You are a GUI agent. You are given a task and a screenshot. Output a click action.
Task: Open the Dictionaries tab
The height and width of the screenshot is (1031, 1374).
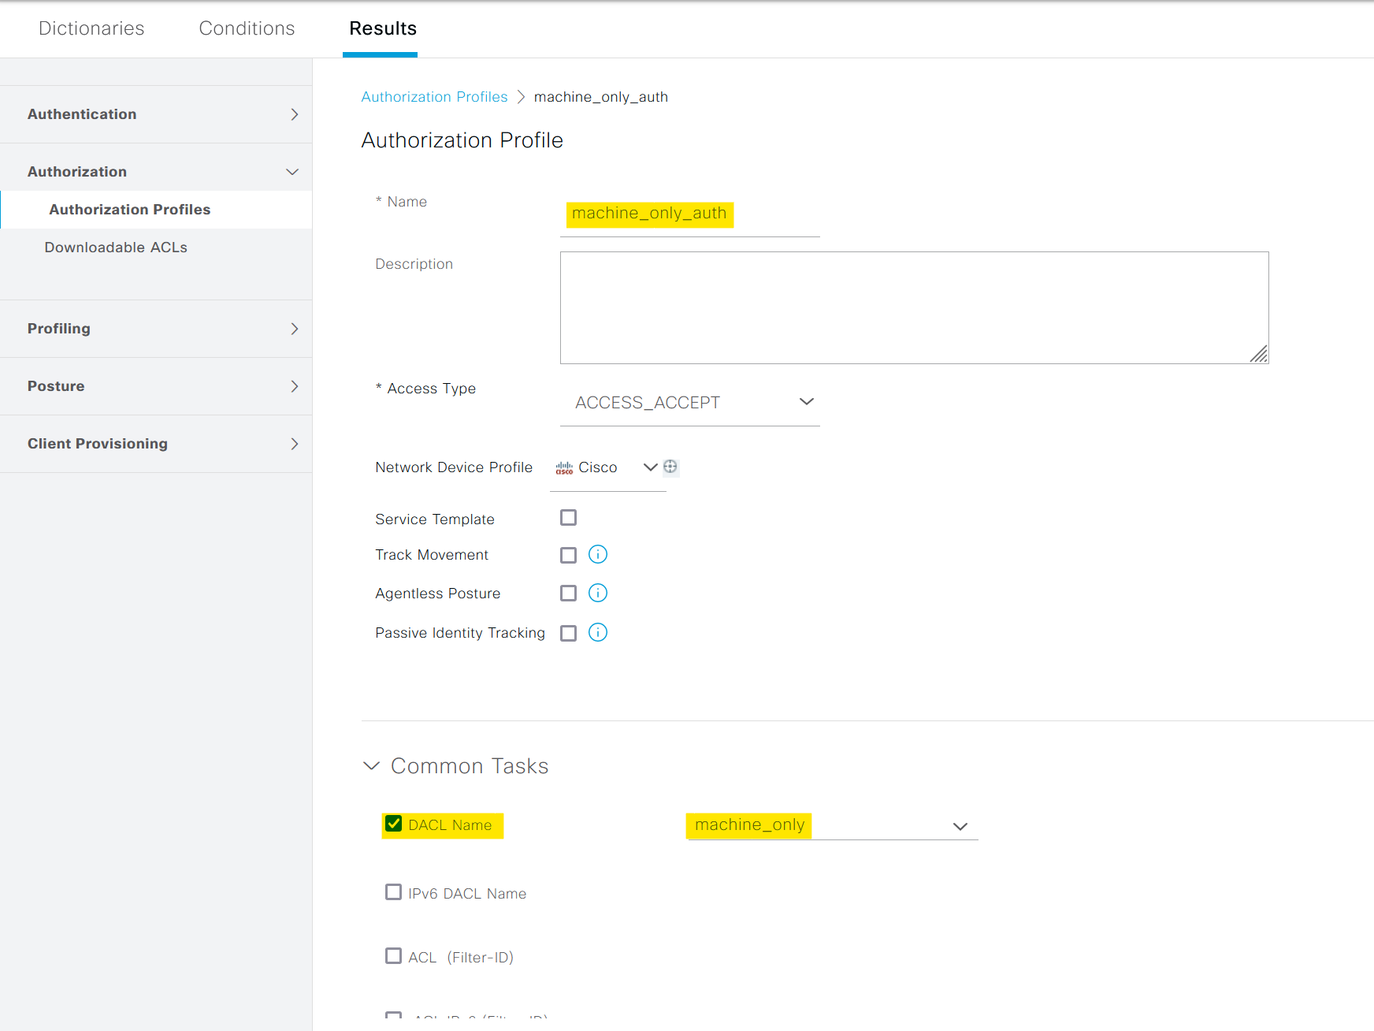click(x=91, y=28)
